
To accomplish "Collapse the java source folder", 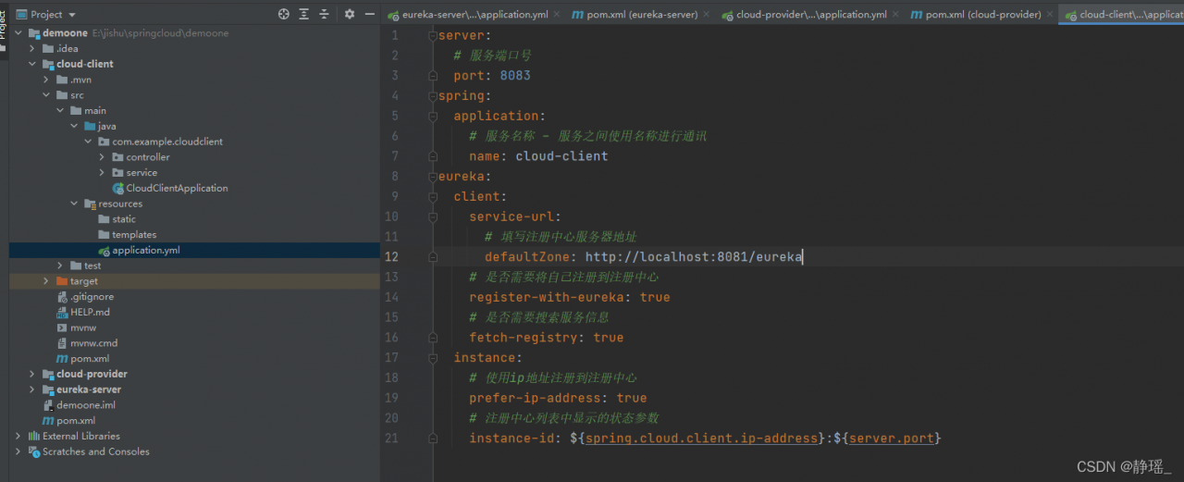I will [74, 126].
